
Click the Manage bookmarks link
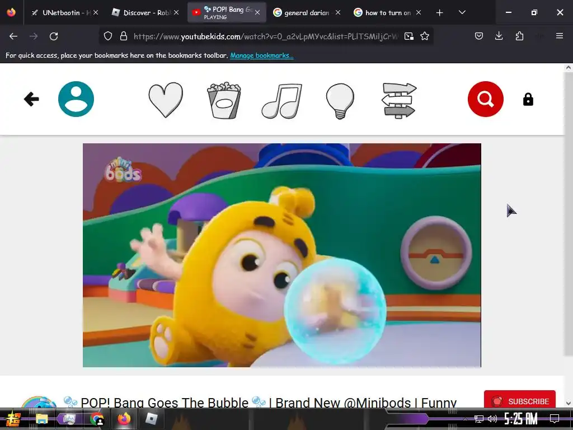click(x=262, y=55)
